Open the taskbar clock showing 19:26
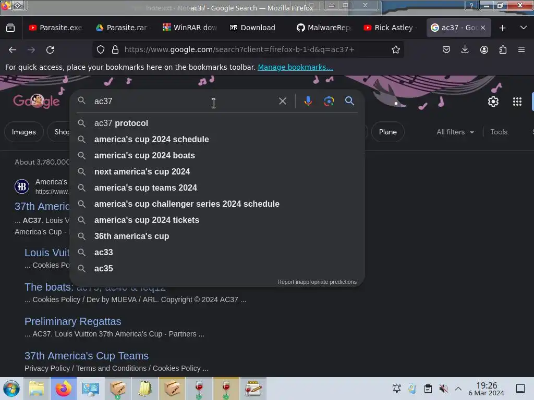Screen dimensions: 534x400 487,389
